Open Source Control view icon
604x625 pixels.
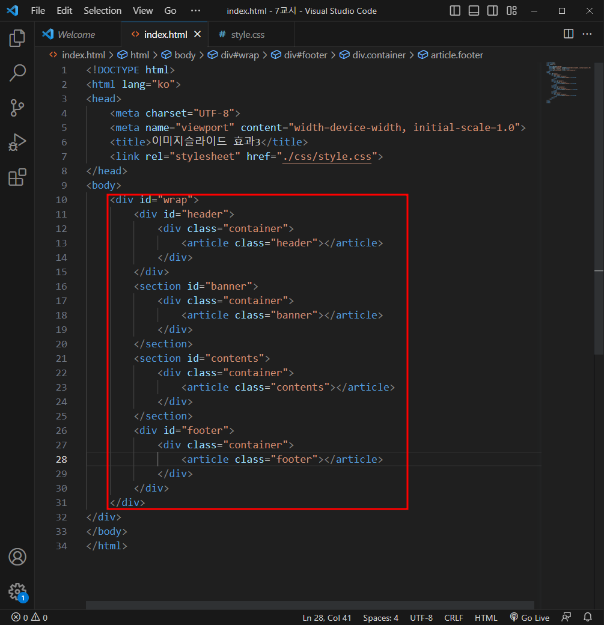pos(17,108)
